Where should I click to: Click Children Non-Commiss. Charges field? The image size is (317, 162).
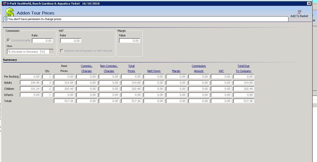click(109, 89)
